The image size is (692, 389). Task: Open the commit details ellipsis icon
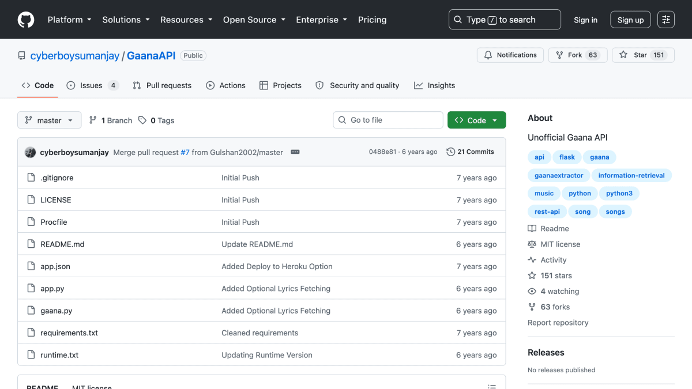295,152
